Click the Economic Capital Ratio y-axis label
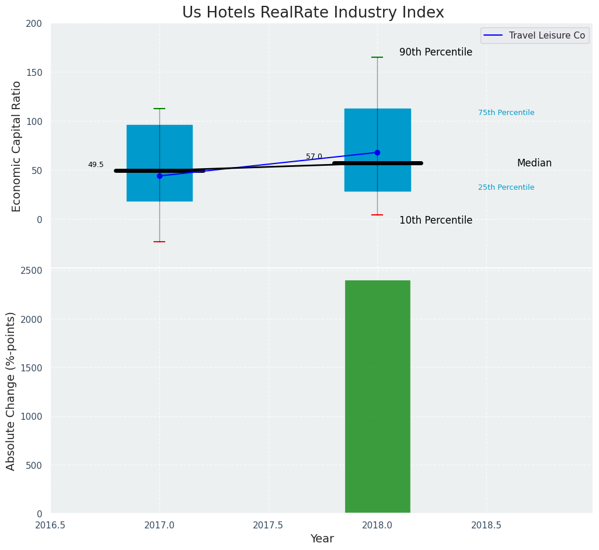This screenshot has height=550, width=599. coord(17,146)
